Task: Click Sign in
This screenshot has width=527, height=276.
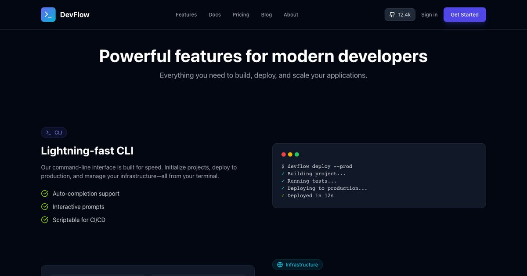Action: pos(429,14)
